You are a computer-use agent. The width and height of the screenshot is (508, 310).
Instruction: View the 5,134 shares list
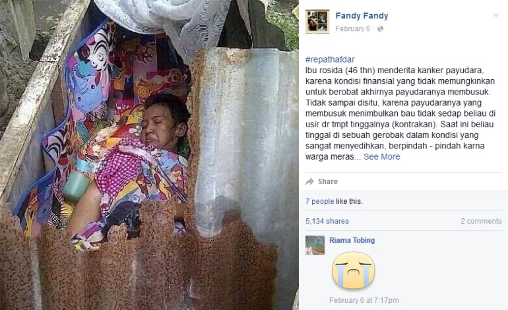point(327,221)
